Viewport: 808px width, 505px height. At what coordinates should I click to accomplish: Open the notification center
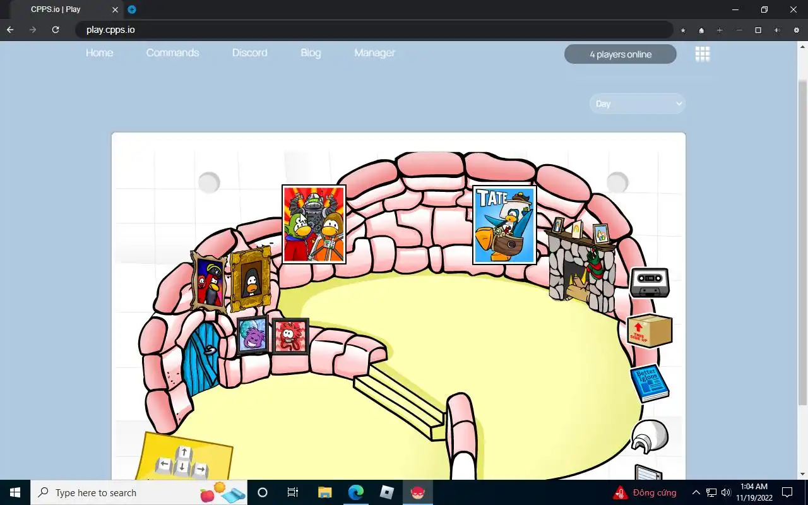pos(787,492)
